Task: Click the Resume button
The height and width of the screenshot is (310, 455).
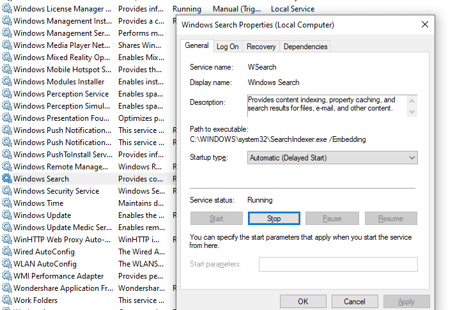Action: pos(390,218)
